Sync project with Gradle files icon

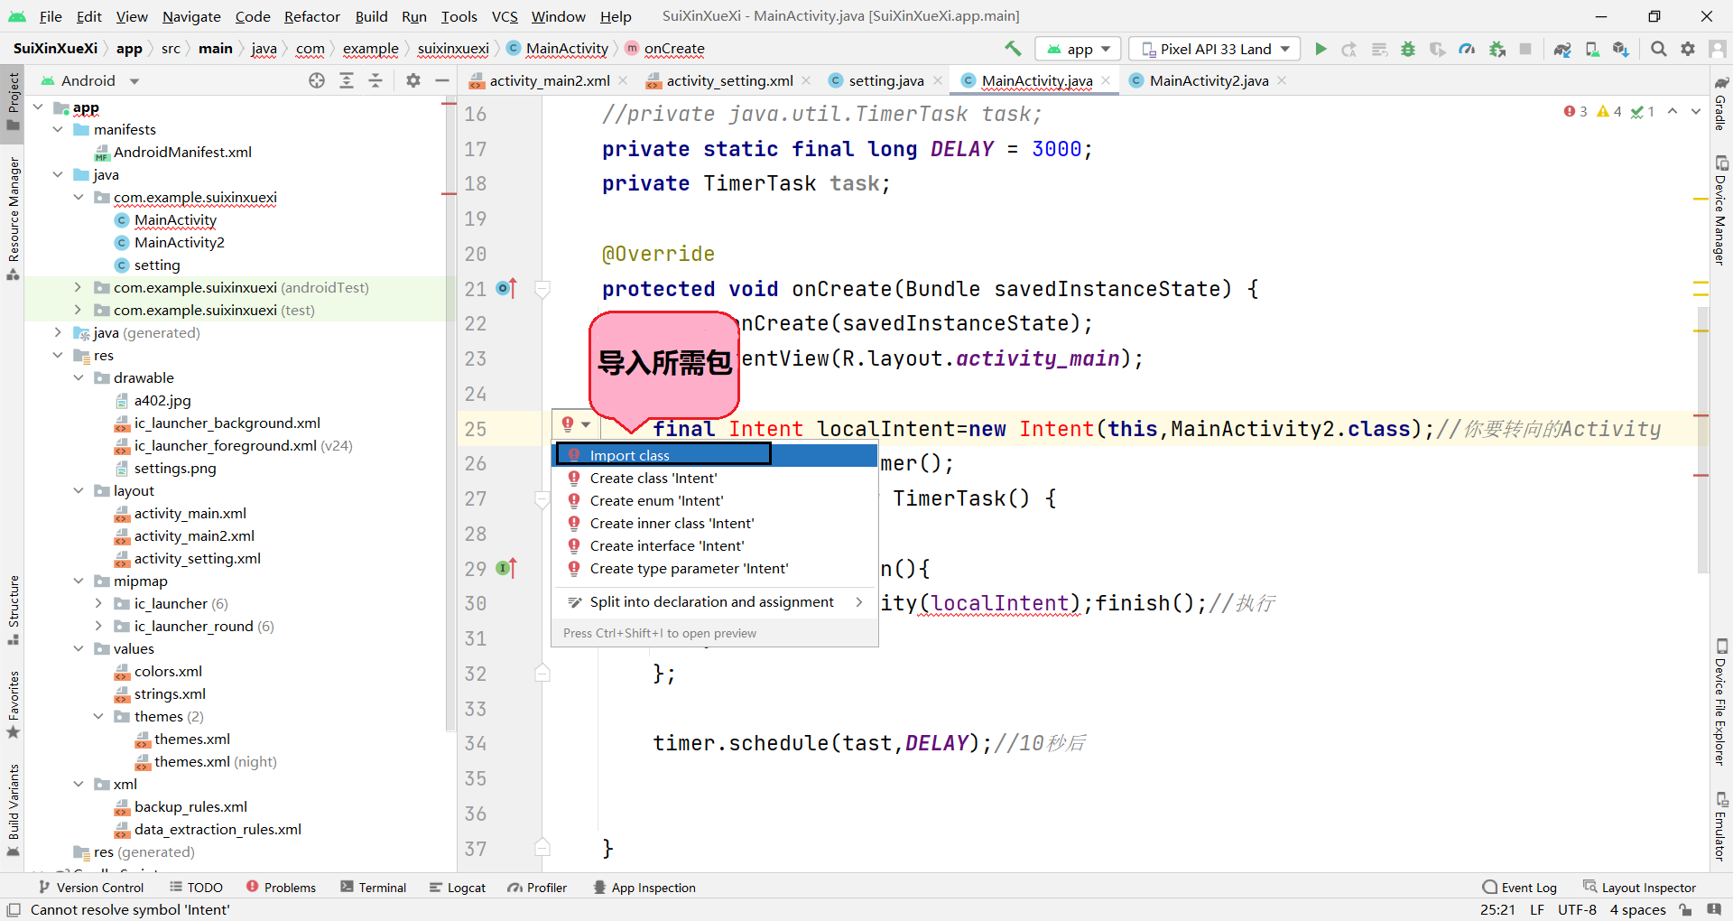pyautogui.click(x=1562, y=49)
